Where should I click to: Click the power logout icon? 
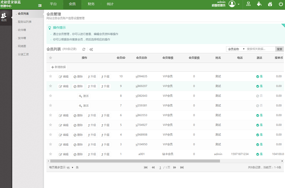point(281,4)
